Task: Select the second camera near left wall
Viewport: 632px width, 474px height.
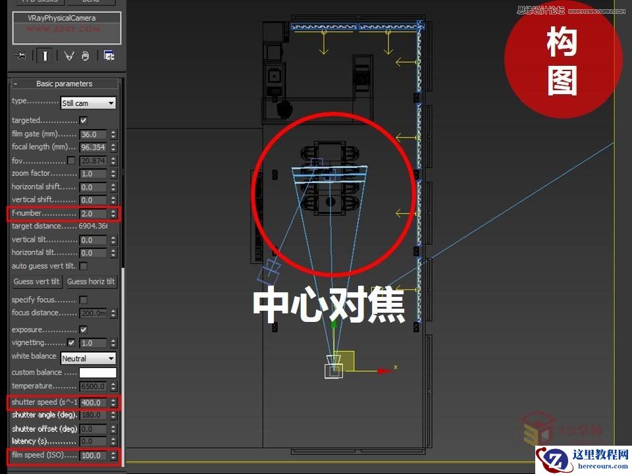Action: click(x=269, y=272)
